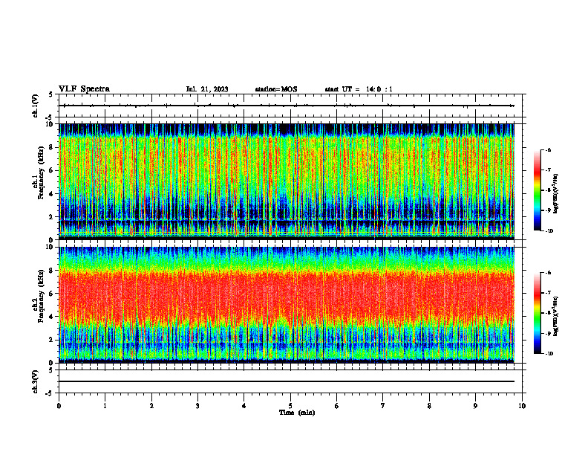The height and width of the screenshot is (455, 588).
Task: Click the "Time (min)" axis label
Action: click(x=297, y=413)
